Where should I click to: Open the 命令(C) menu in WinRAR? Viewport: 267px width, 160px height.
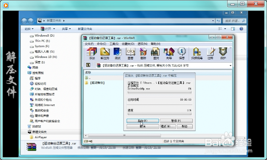tap(102, 44)
